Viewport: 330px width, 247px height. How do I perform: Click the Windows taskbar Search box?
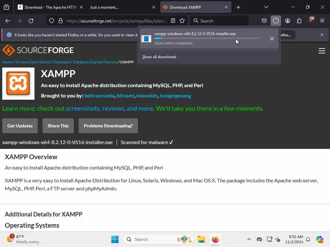(x=158, y=239)
